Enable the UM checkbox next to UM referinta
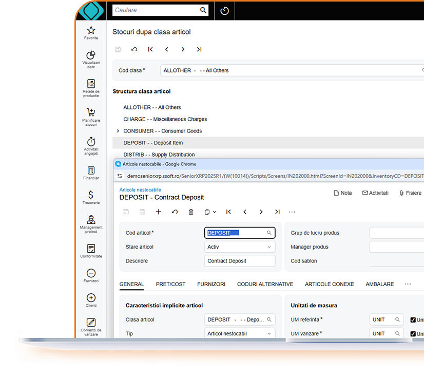The width and height of the screenshot is (424, 376). click(x=413, y=319)
